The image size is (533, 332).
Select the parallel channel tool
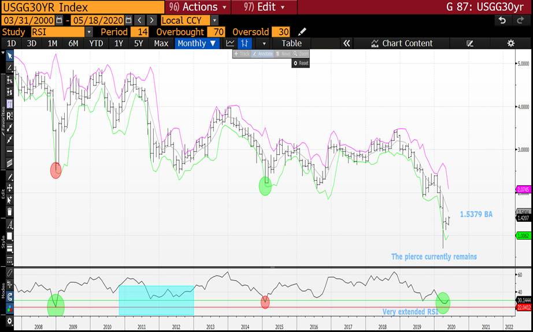(x=9, y=163)
